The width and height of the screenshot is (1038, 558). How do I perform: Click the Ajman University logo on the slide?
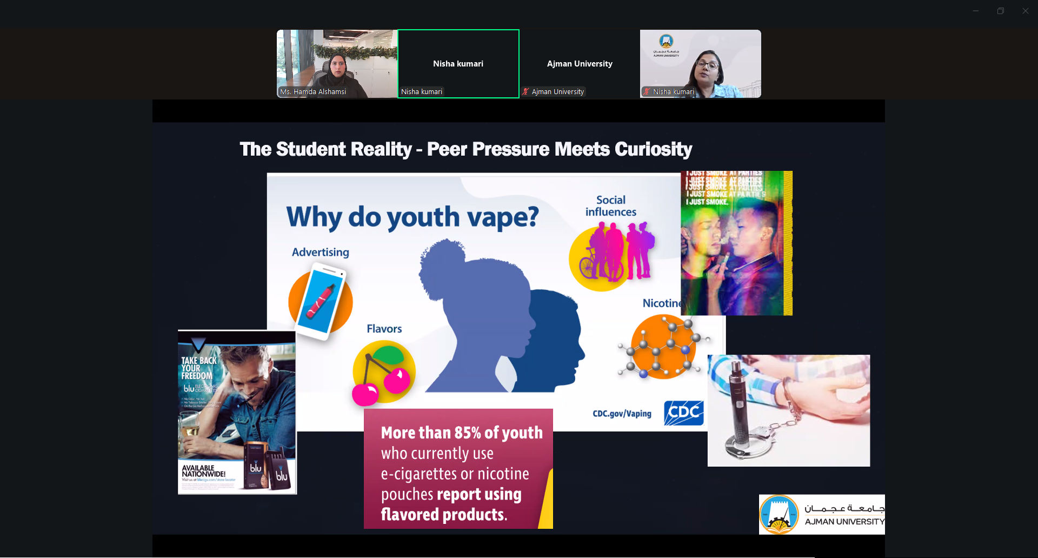point(821,514)
